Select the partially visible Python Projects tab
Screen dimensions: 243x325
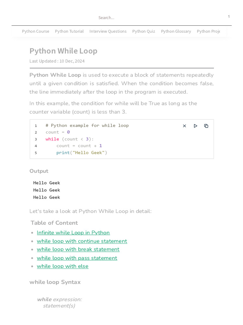point(208,31)
